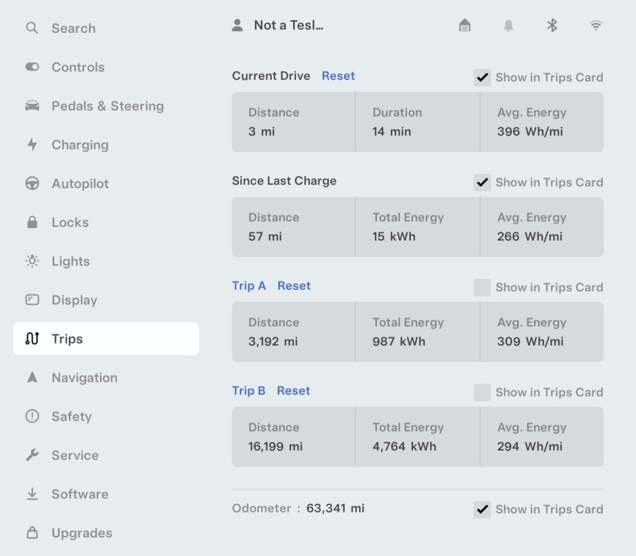
Task: Click the Locks padlock icon
Action: (32, 222)
